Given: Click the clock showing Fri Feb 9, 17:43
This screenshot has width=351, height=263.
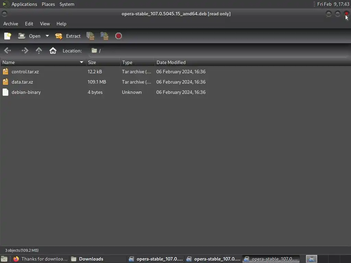Looking at the screenshot, I should pyautogui.click(x=333, y=4).
